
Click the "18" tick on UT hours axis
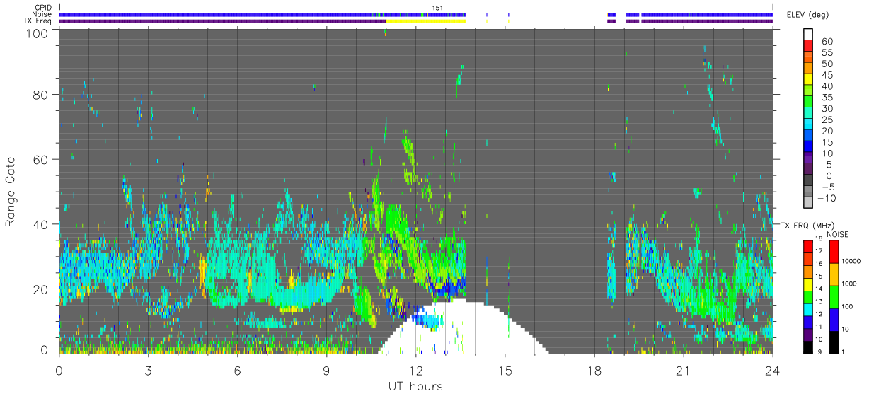tap(594, 370)
